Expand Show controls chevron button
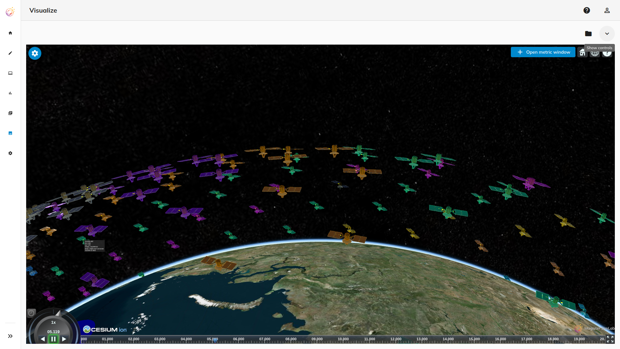620x349 pixels. [607, 34]
